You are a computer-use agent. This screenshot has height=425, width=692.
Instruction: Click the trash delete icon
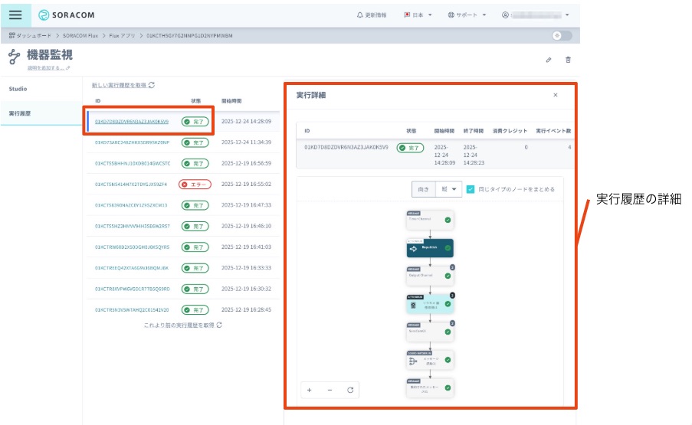click(x=568, y=60)
